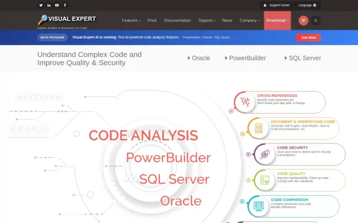Screen dimensions: 358x223
Task: Click 'Explore, Analyze & Document your Code' tagline
Action: tap(62, 28)
